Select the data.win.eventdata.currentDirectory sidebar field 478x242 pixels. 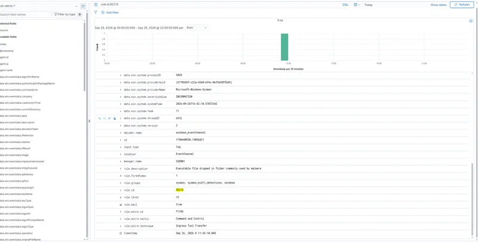(x=20, y=110)
